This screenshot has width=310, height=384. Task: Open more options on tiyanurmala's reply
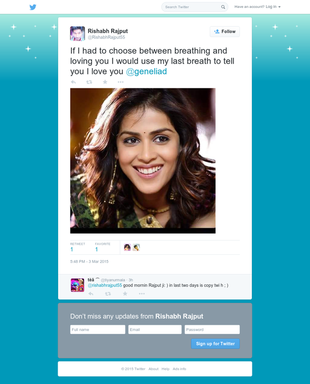coord(142,294)
